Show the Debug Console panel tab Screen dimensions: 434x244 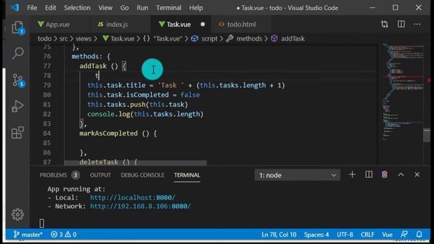pos(142,175)
